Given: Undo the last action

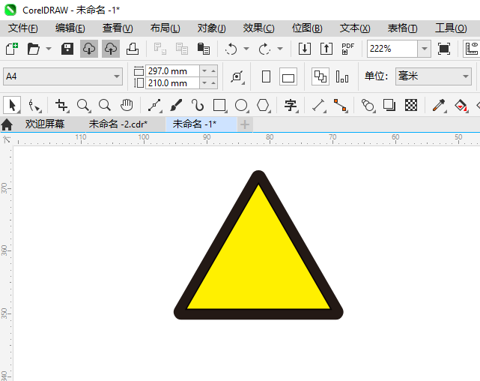Looking at the screenshot, I should pos(231,49).
